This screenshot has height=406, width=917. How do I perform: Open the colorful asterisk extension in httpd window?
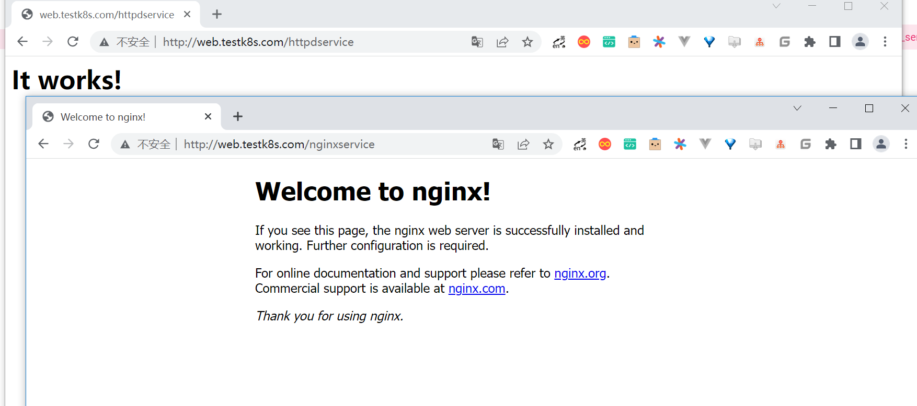pyautogui.click(x=659, y=42)
